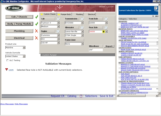Click the Plumbing section button
The height and width of the screenshot is (116, 161).
[x=19, y=31]
